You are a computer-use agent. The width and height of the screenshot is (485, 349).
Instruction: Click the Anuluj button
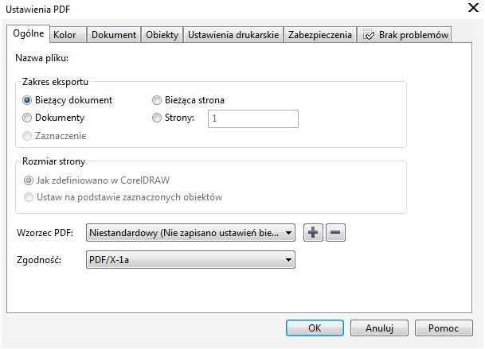[x=381, y=328]
